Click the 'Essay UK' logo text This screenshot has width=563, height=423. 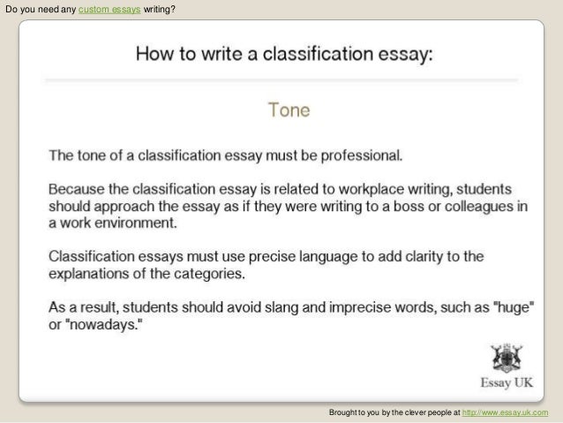[x=507, y=382]
